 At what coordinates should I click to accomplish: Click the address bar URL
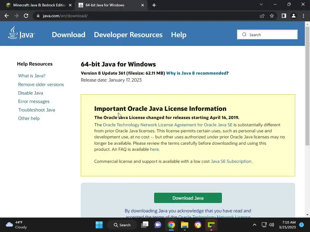[x=65, y=16]
